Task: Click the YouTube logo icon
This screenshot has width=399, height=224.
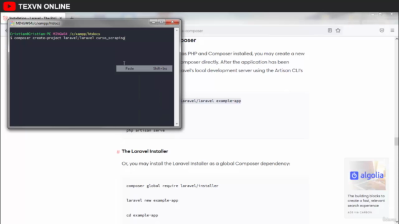Action: point(9,6)
